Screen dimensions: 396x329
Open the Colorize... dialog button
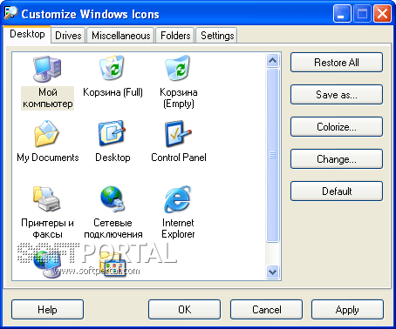point(337,127)
